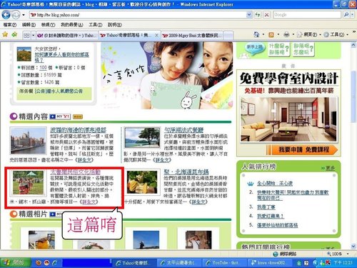This screenshot has width=357, height=268.
Task: Open the 檢視(V) menu
Action: (48, 25)
